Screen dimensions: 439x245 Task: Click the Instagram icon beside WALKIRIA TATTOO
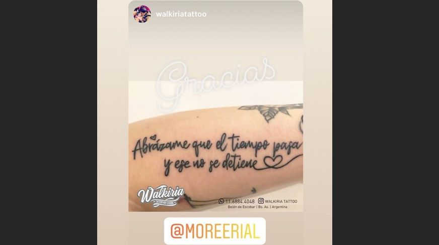click(261, 201)
